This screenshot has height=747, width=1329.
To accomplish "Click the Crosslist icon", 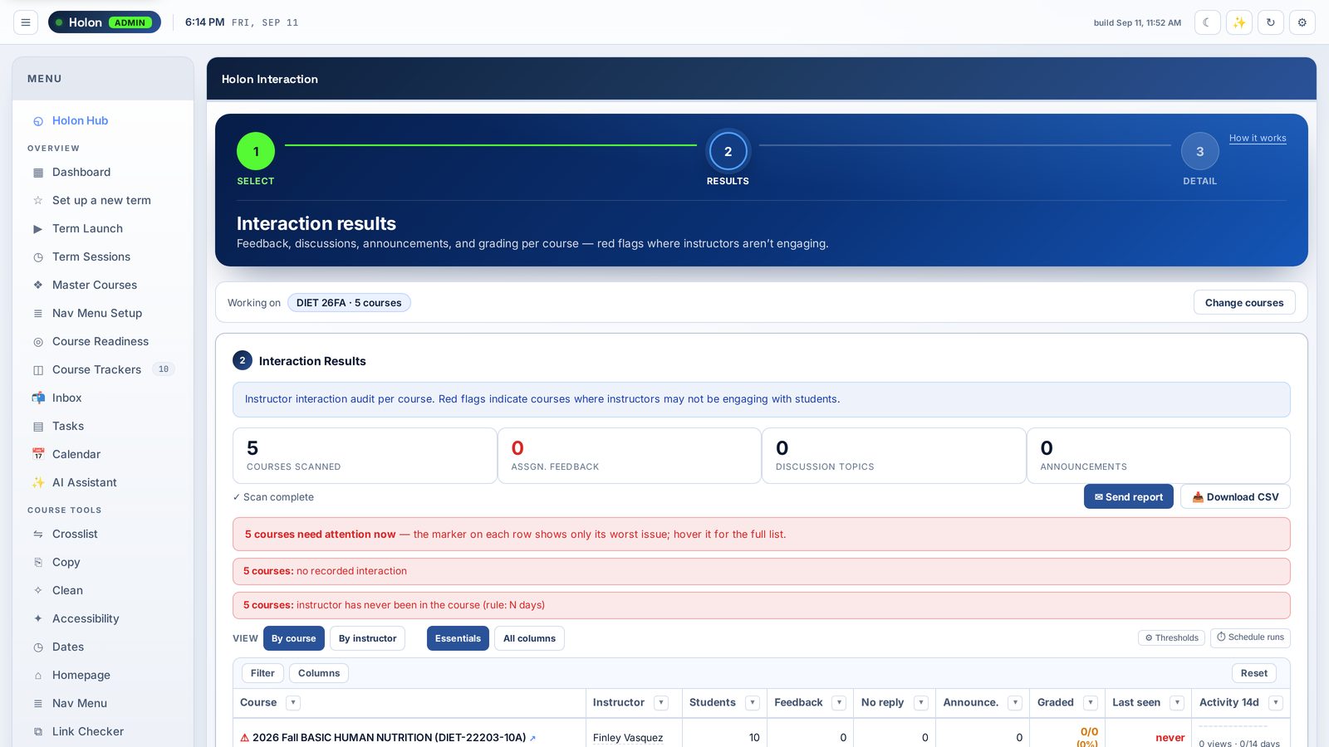I will (x=38, y=535).
